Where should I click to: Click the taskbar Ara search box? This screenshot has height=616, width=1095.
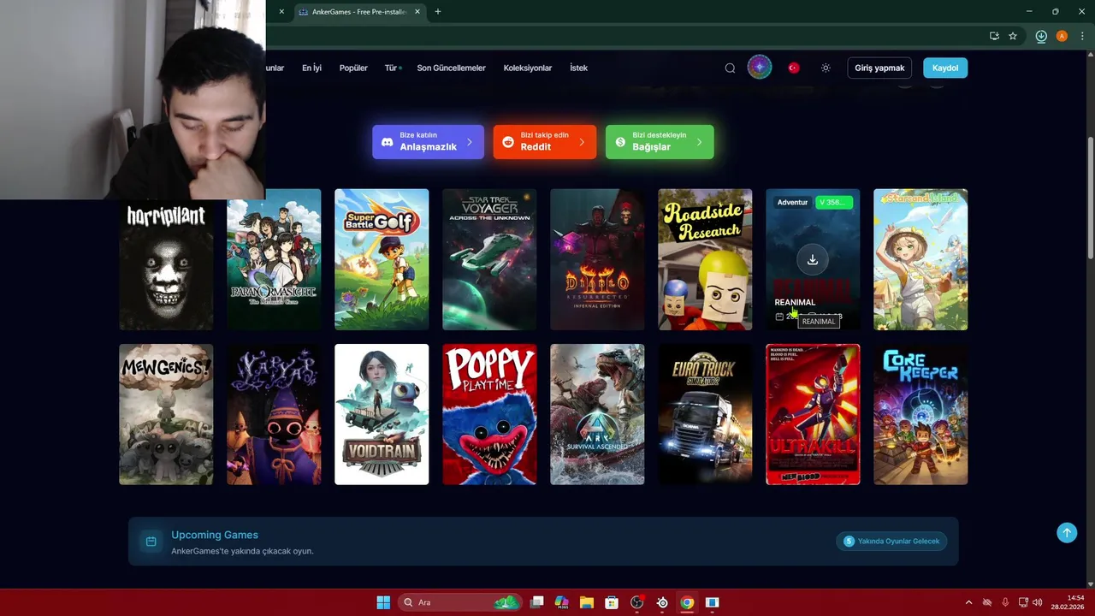coord(460,602)
